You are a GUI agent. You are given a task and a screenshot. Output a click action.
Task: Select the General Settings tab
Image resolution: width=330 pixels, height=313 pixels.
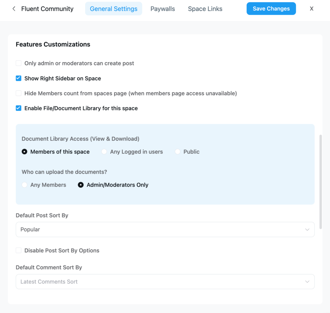point(113,9)
